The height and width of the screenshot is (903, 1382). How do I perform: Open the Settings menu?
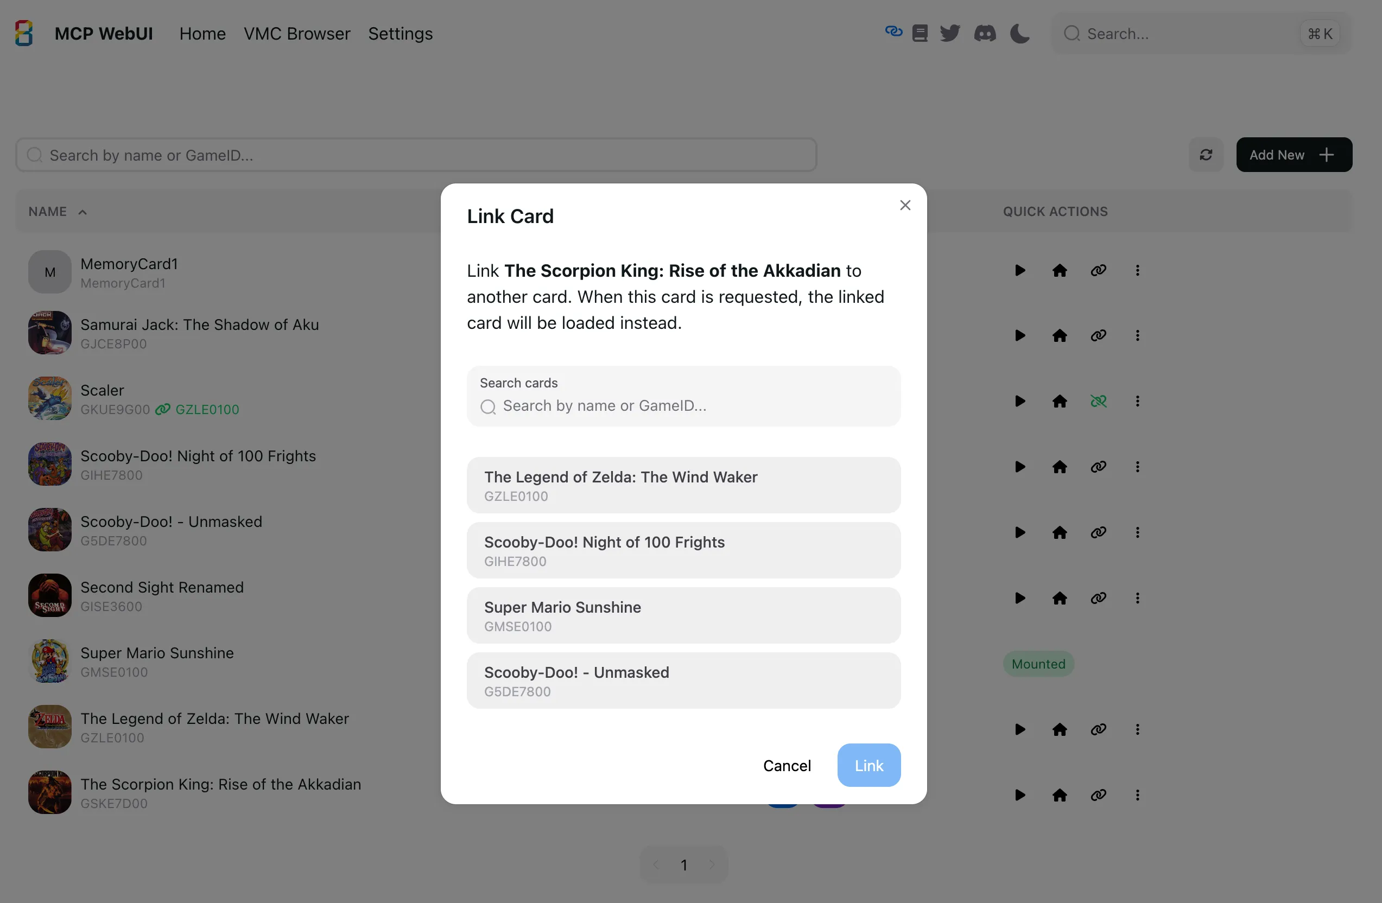pos(400,34)
